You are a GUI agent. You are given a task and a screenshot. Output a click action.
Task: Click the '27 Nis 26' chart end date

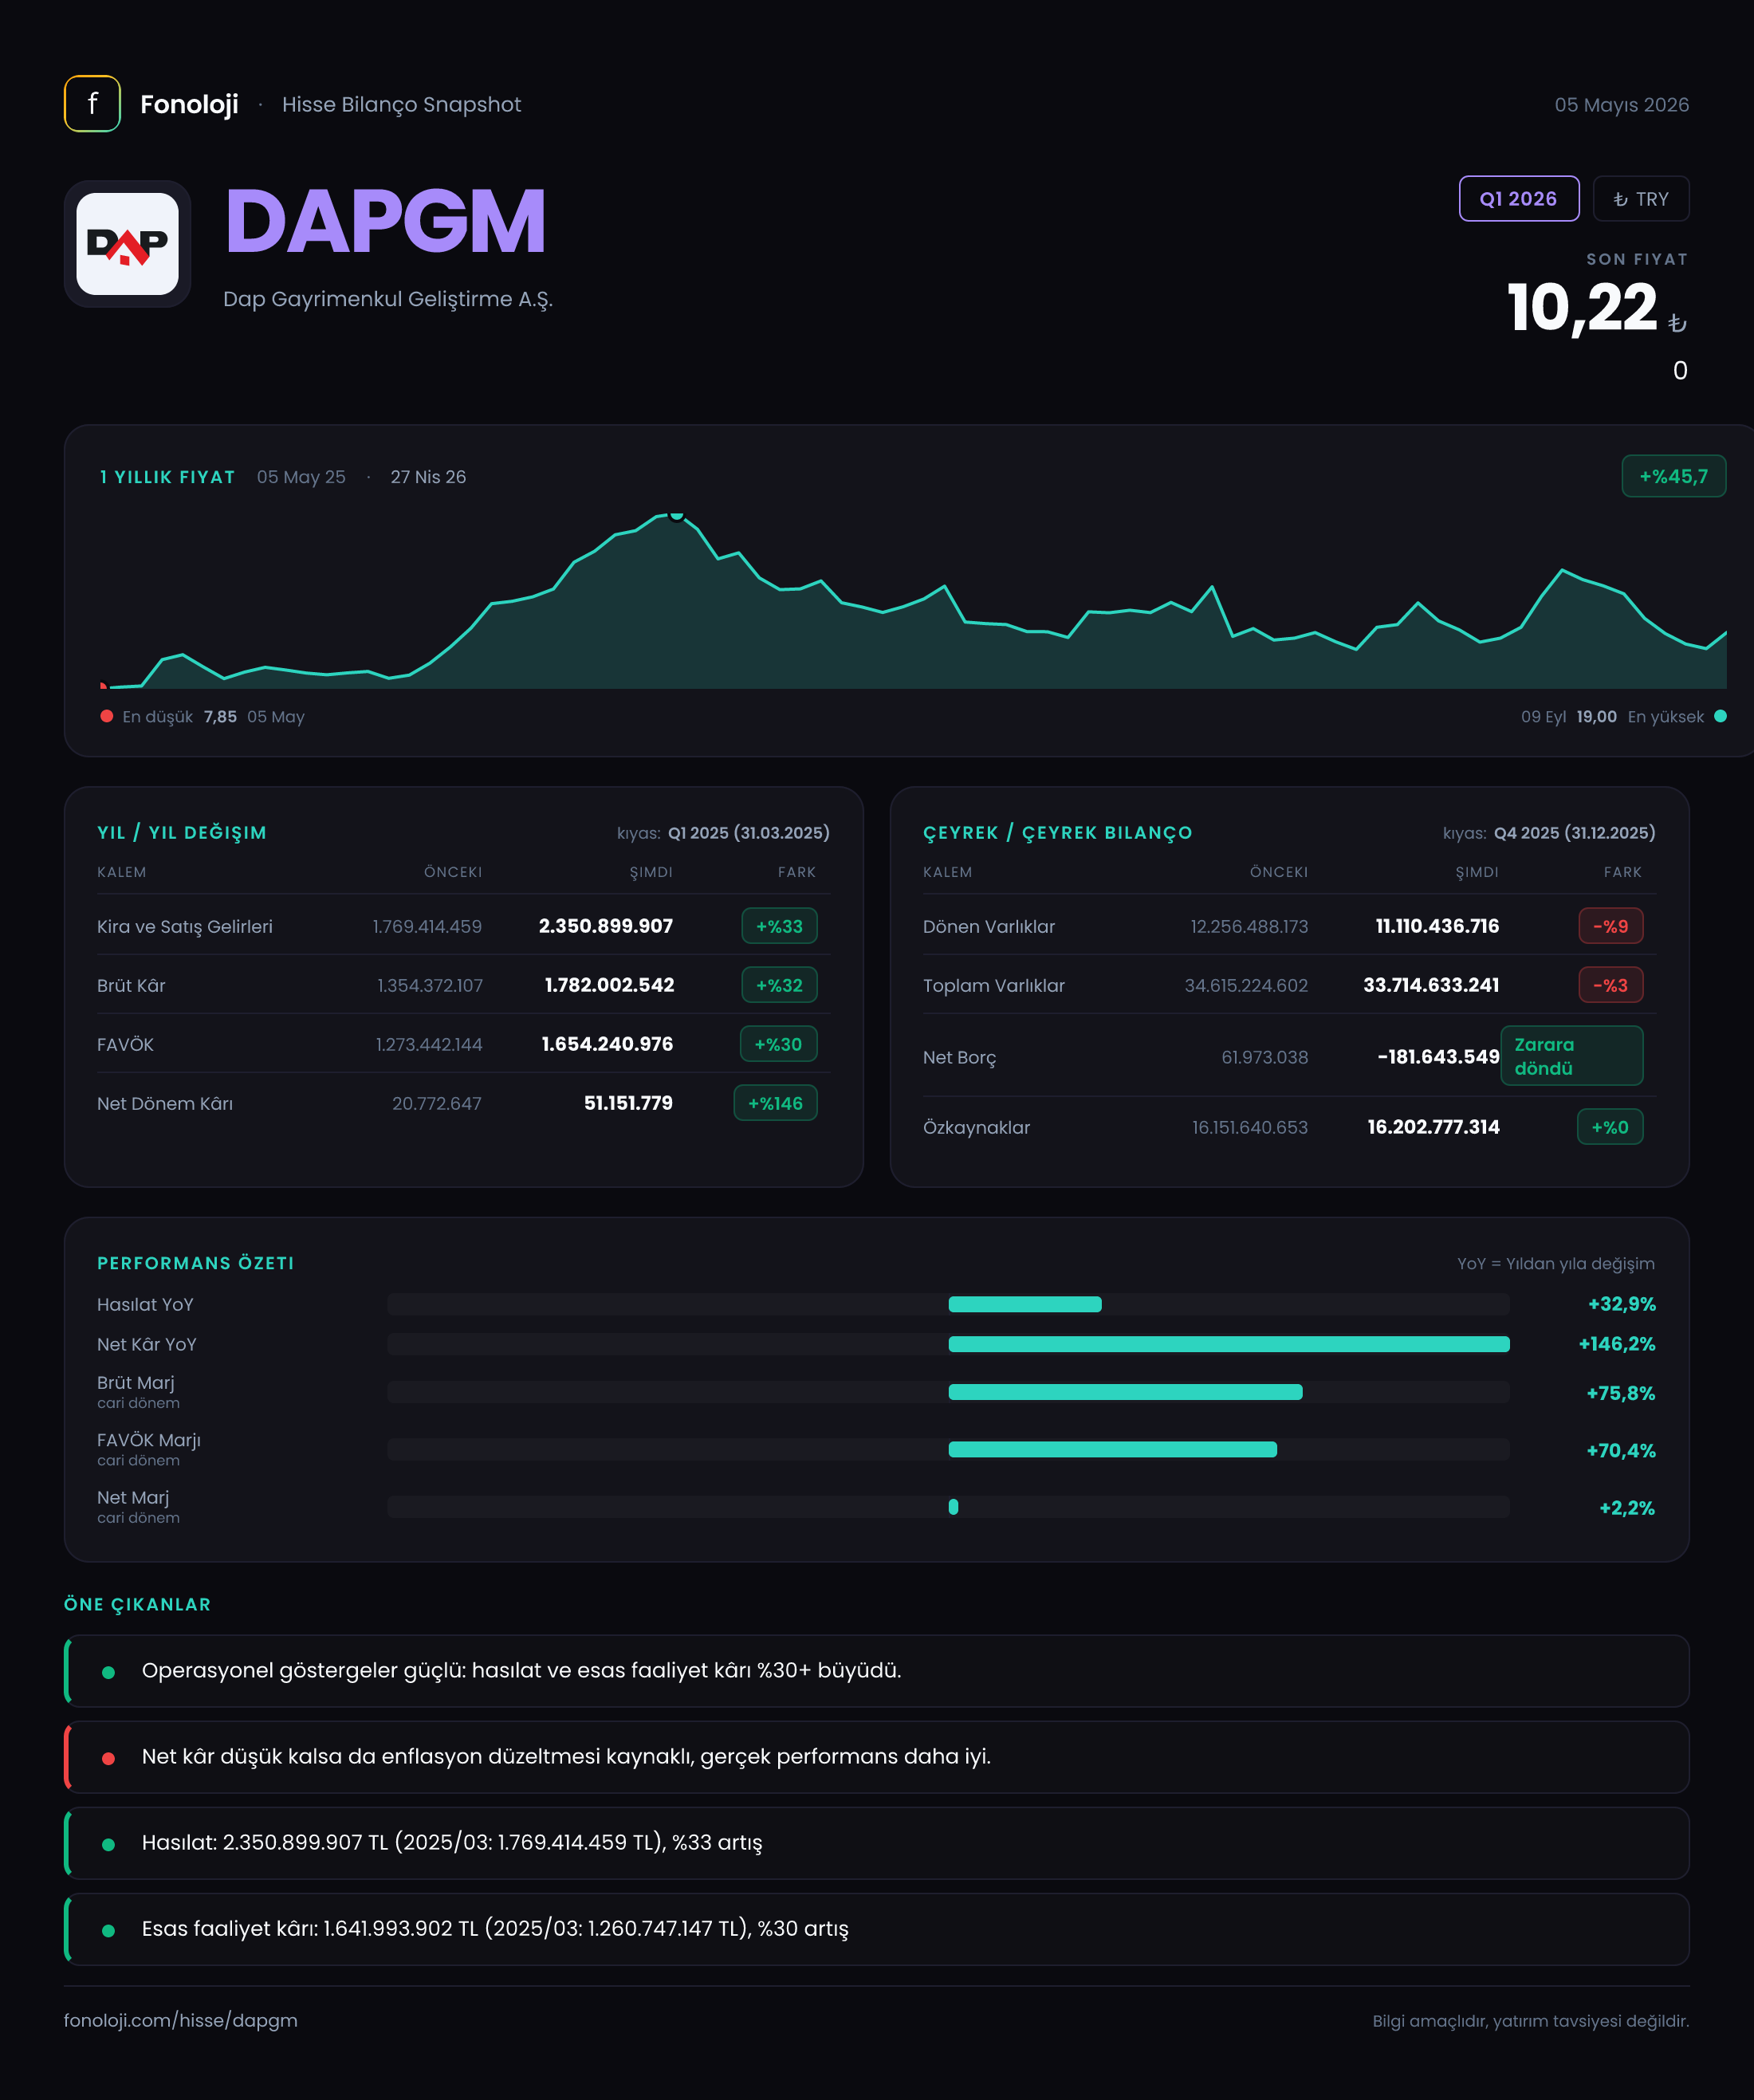point(428,477)
